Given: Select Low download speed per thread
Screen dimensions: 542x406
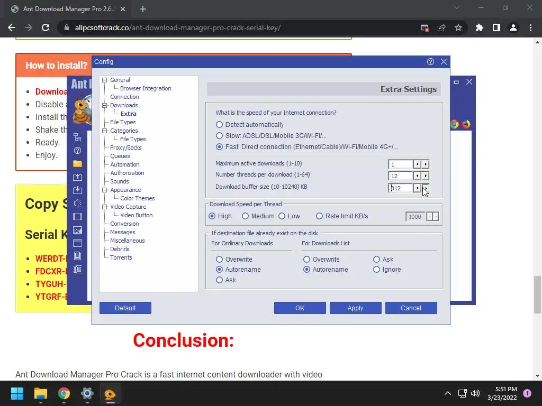Looking at the screenshot, I should [x=290, y=216].
